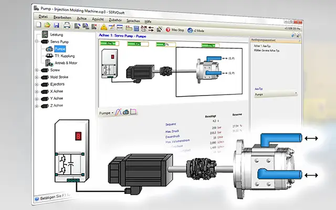Click the 63% utilization bar
Viewport: 336px width, 210px height.
[x=138, y=44]
